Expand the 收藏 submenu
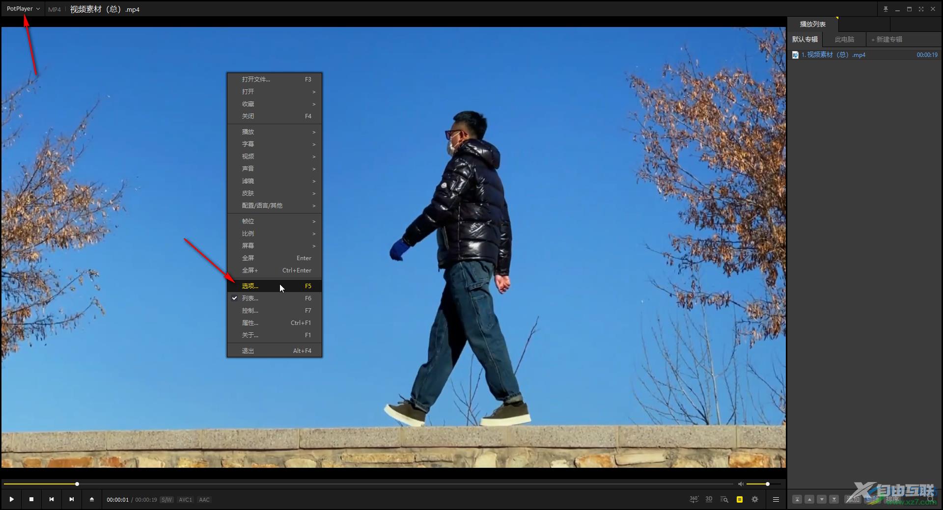Screen dimensions: 943x510 275,104
